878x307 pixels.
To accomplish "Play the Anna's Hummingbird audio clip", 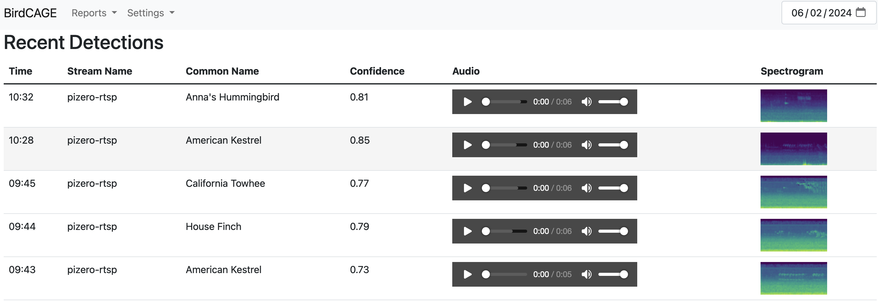I will [467, 102].
